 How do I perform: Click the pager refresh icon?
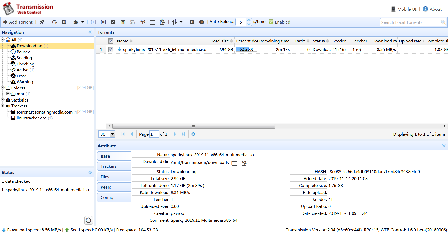tap(193, 134)
